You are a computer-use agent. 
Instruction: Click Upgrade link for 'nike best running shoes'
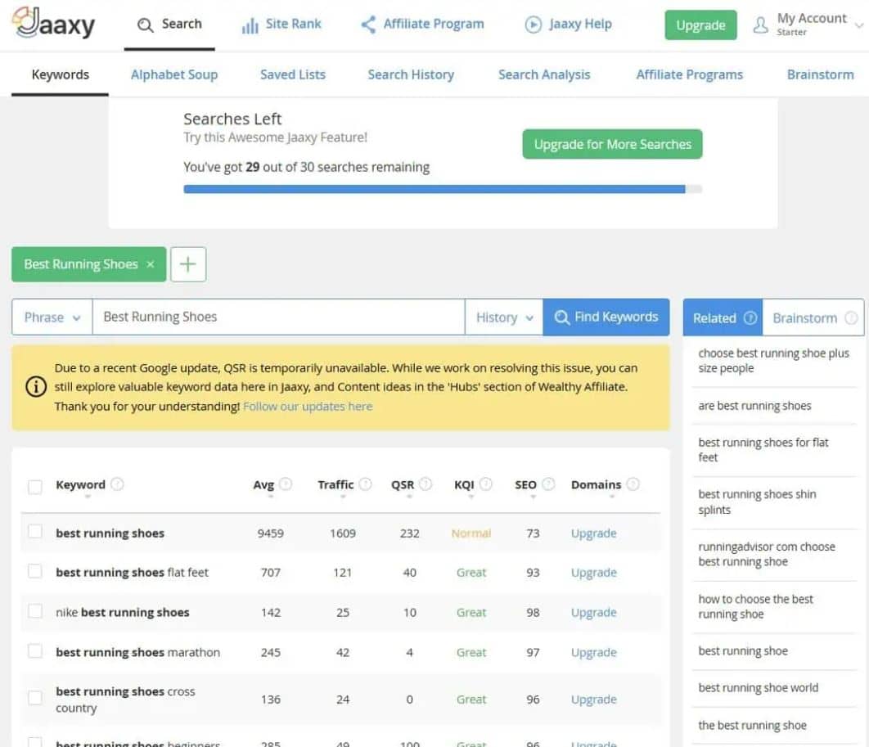tap(593, 612)
